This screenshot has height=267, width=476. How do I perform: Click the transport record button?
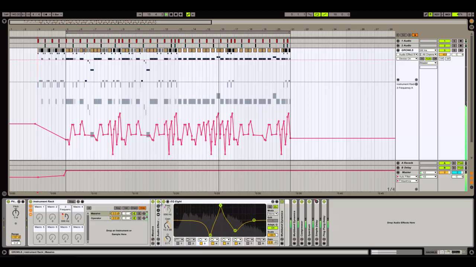pyautogui.click(x=176, y=14)
